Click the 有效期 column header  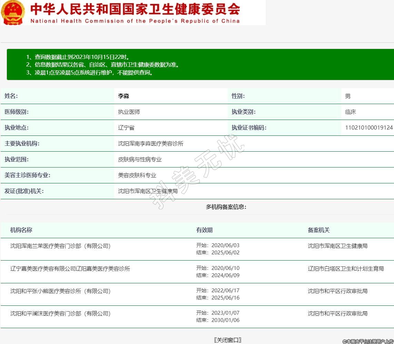click(204, 230)
